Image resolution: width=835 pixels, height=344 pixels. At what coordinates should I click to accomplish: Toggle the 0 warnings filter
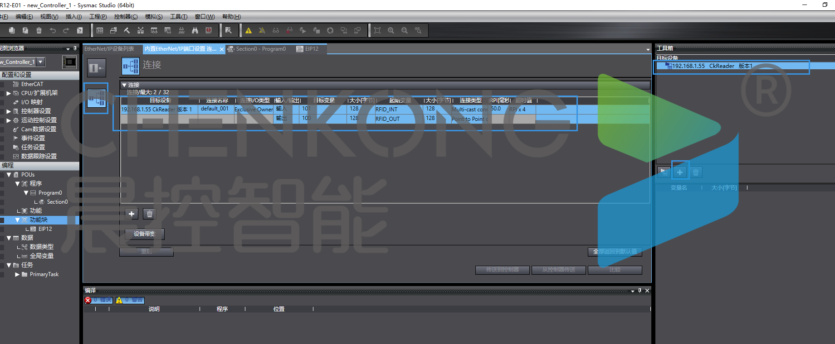pyautogui.click(x=130, y=300)
